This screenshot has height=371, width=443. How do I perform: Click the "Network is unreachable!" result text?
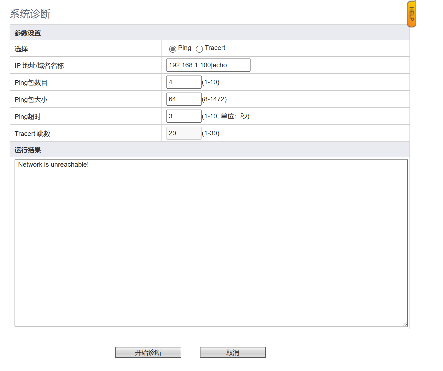[53, 164]
